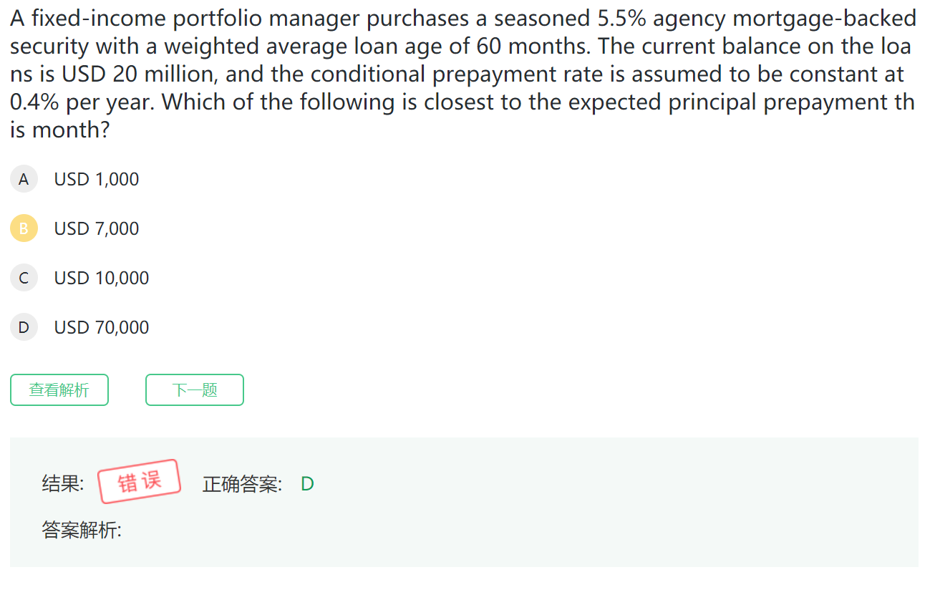935x600 pixels.
Task: Select the answer text USD 7,000
Action: pos(97,228)
